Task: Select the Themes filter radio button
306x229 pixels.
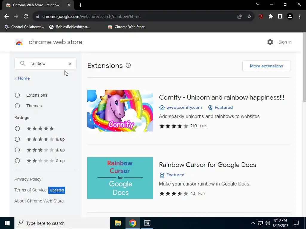Action: coord(17,106)
